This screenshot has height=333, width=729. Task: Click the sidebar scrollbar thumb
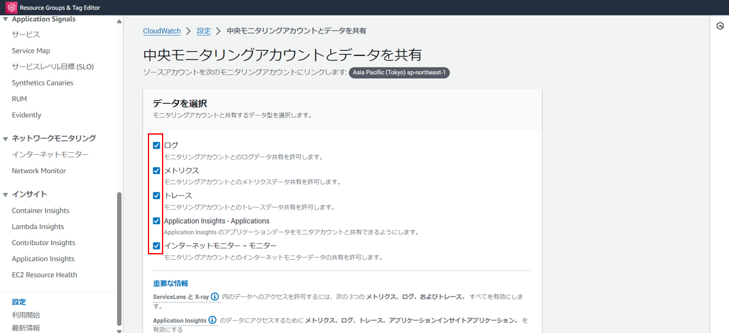click(x=120, y=258)
